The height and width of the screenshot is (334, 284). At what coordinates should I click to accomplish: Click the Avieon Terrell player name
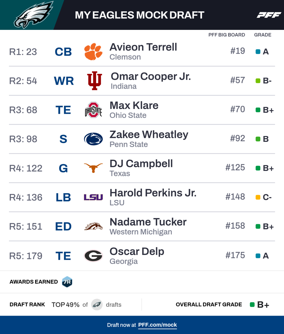click(x=143, y=47)
